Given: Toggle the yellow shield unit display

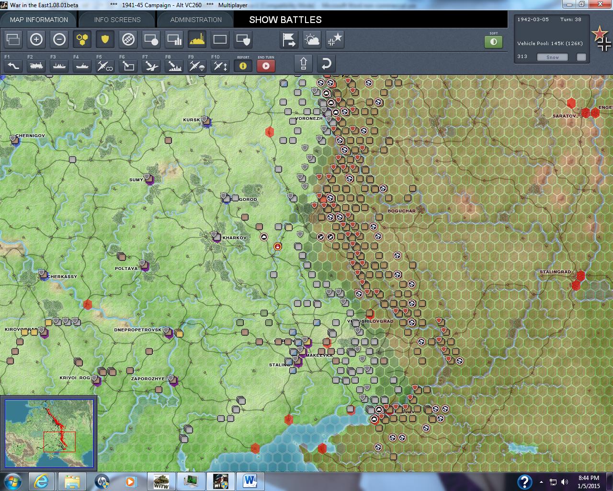Looking at the screenshot, I should (105, 39).
